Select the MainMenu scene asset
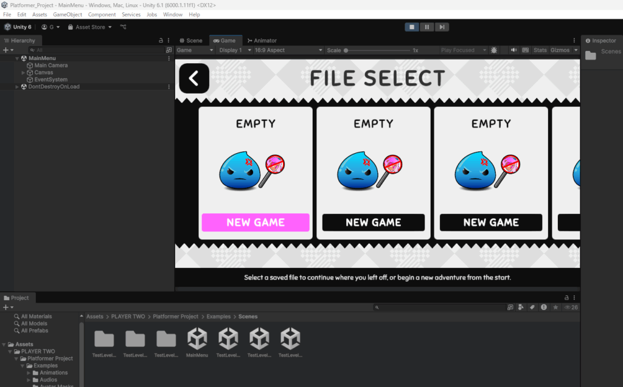This screenshot has height=387, width=623. pos(197,342)
